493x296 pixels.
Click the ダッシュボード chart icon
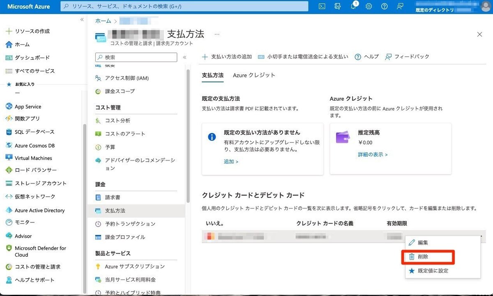[x=9, y=58]
